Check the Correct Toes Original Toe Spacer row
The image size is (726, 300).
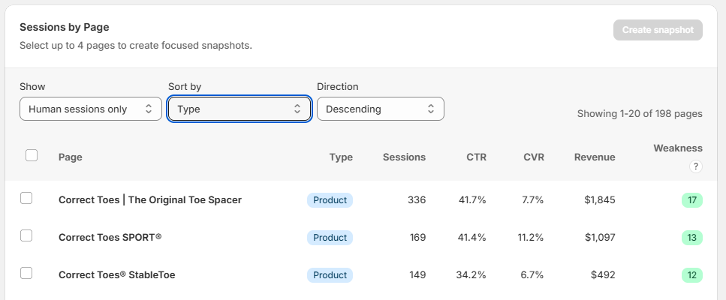point(26,198)
